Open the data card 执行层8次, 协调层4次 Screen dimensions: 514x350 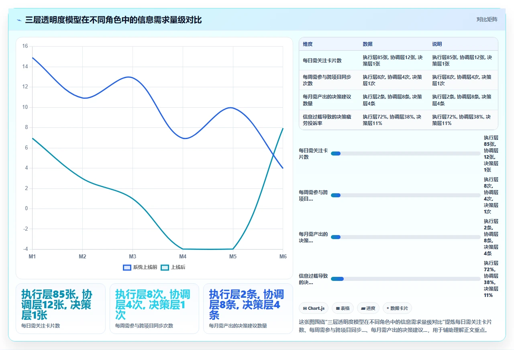(154, 309)
